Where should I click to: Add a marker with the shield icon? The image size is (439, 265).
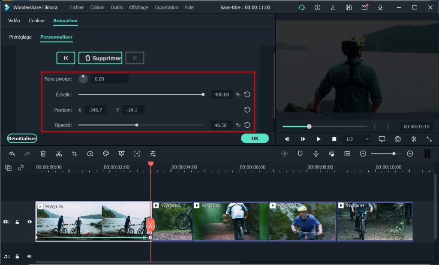pos(300,154)
